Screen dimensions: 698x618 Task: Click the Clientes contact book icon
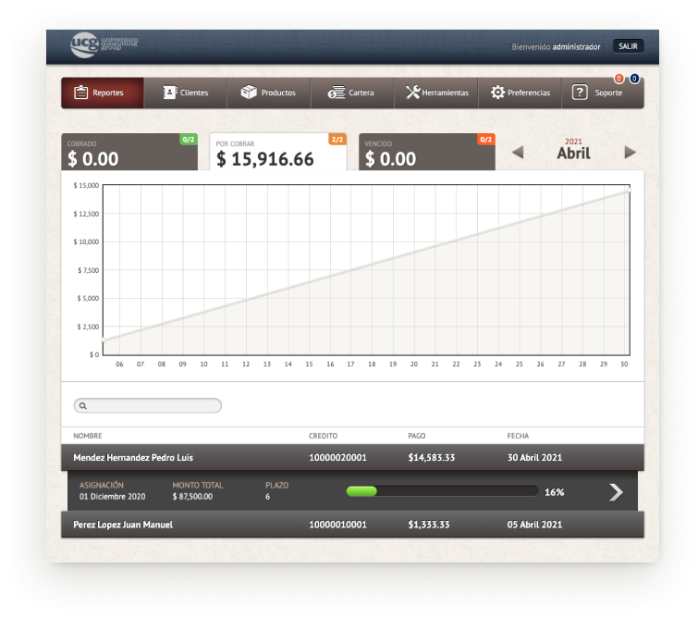[169, 93]
